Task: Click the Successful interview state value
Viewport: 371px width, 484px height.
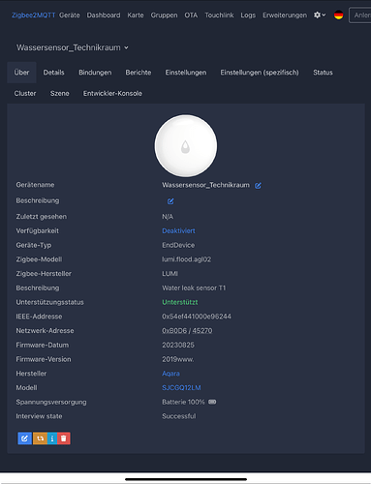Action: pyautogui.click(x=179, y=416)
